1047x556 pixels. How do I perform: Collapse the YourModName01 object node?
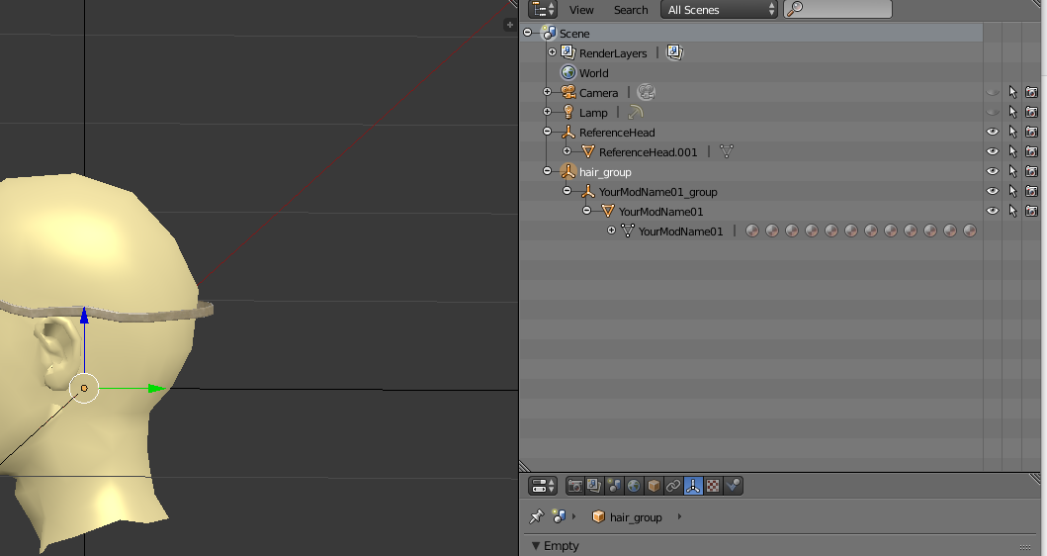coord(586,210)
